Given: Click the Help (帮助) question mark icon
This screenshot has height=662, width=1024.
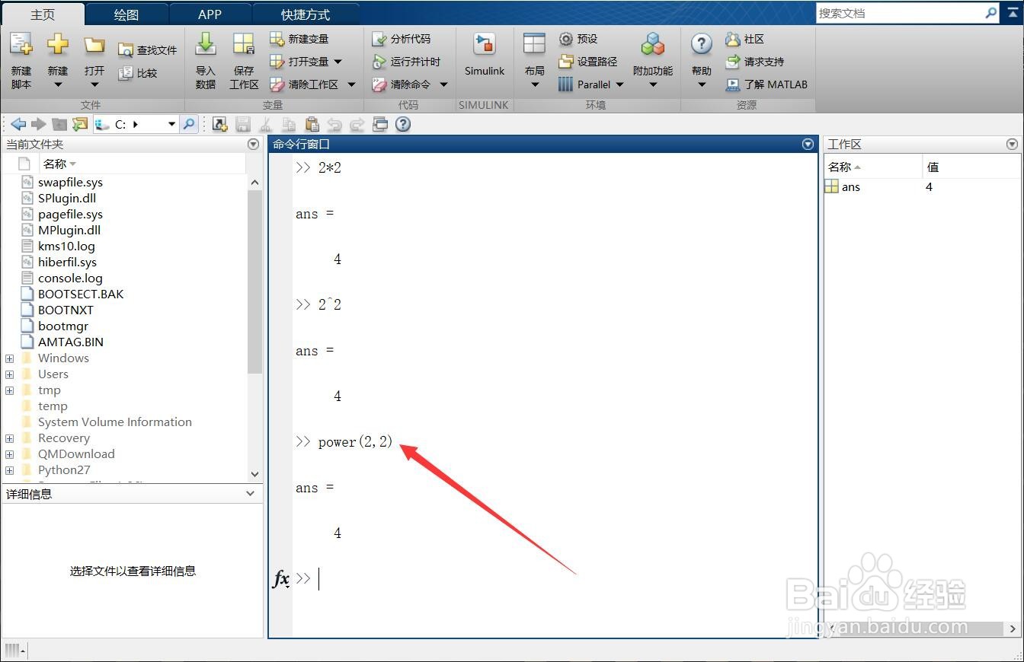Looking at the screenshot, I should [x=702, y=44].
